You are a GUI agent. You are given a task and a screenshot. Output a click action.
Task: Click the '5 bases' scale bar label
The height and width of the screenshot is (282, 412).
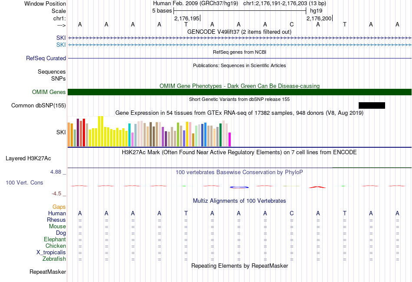point(162,11)
